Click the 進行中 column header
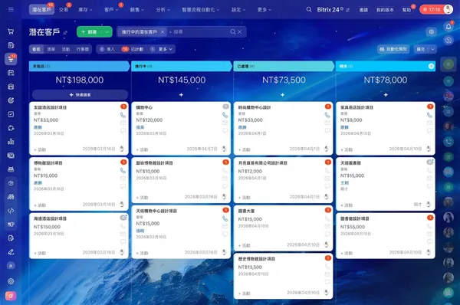460x305 pixels. tap(181, 66)
